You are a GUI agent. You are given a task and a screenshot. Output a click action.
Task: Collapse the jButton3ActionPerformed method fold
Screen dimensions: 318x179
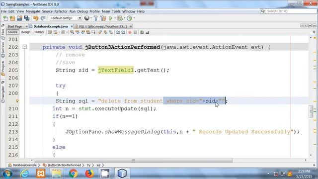click(25, 47)
